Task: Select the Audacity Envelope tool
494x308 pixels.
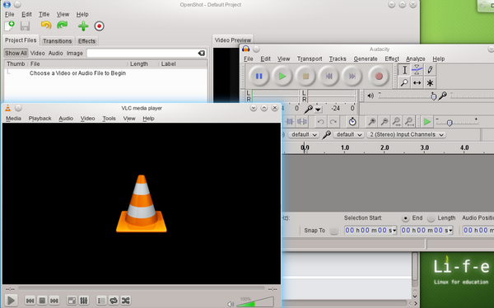Action: (417, 69)
